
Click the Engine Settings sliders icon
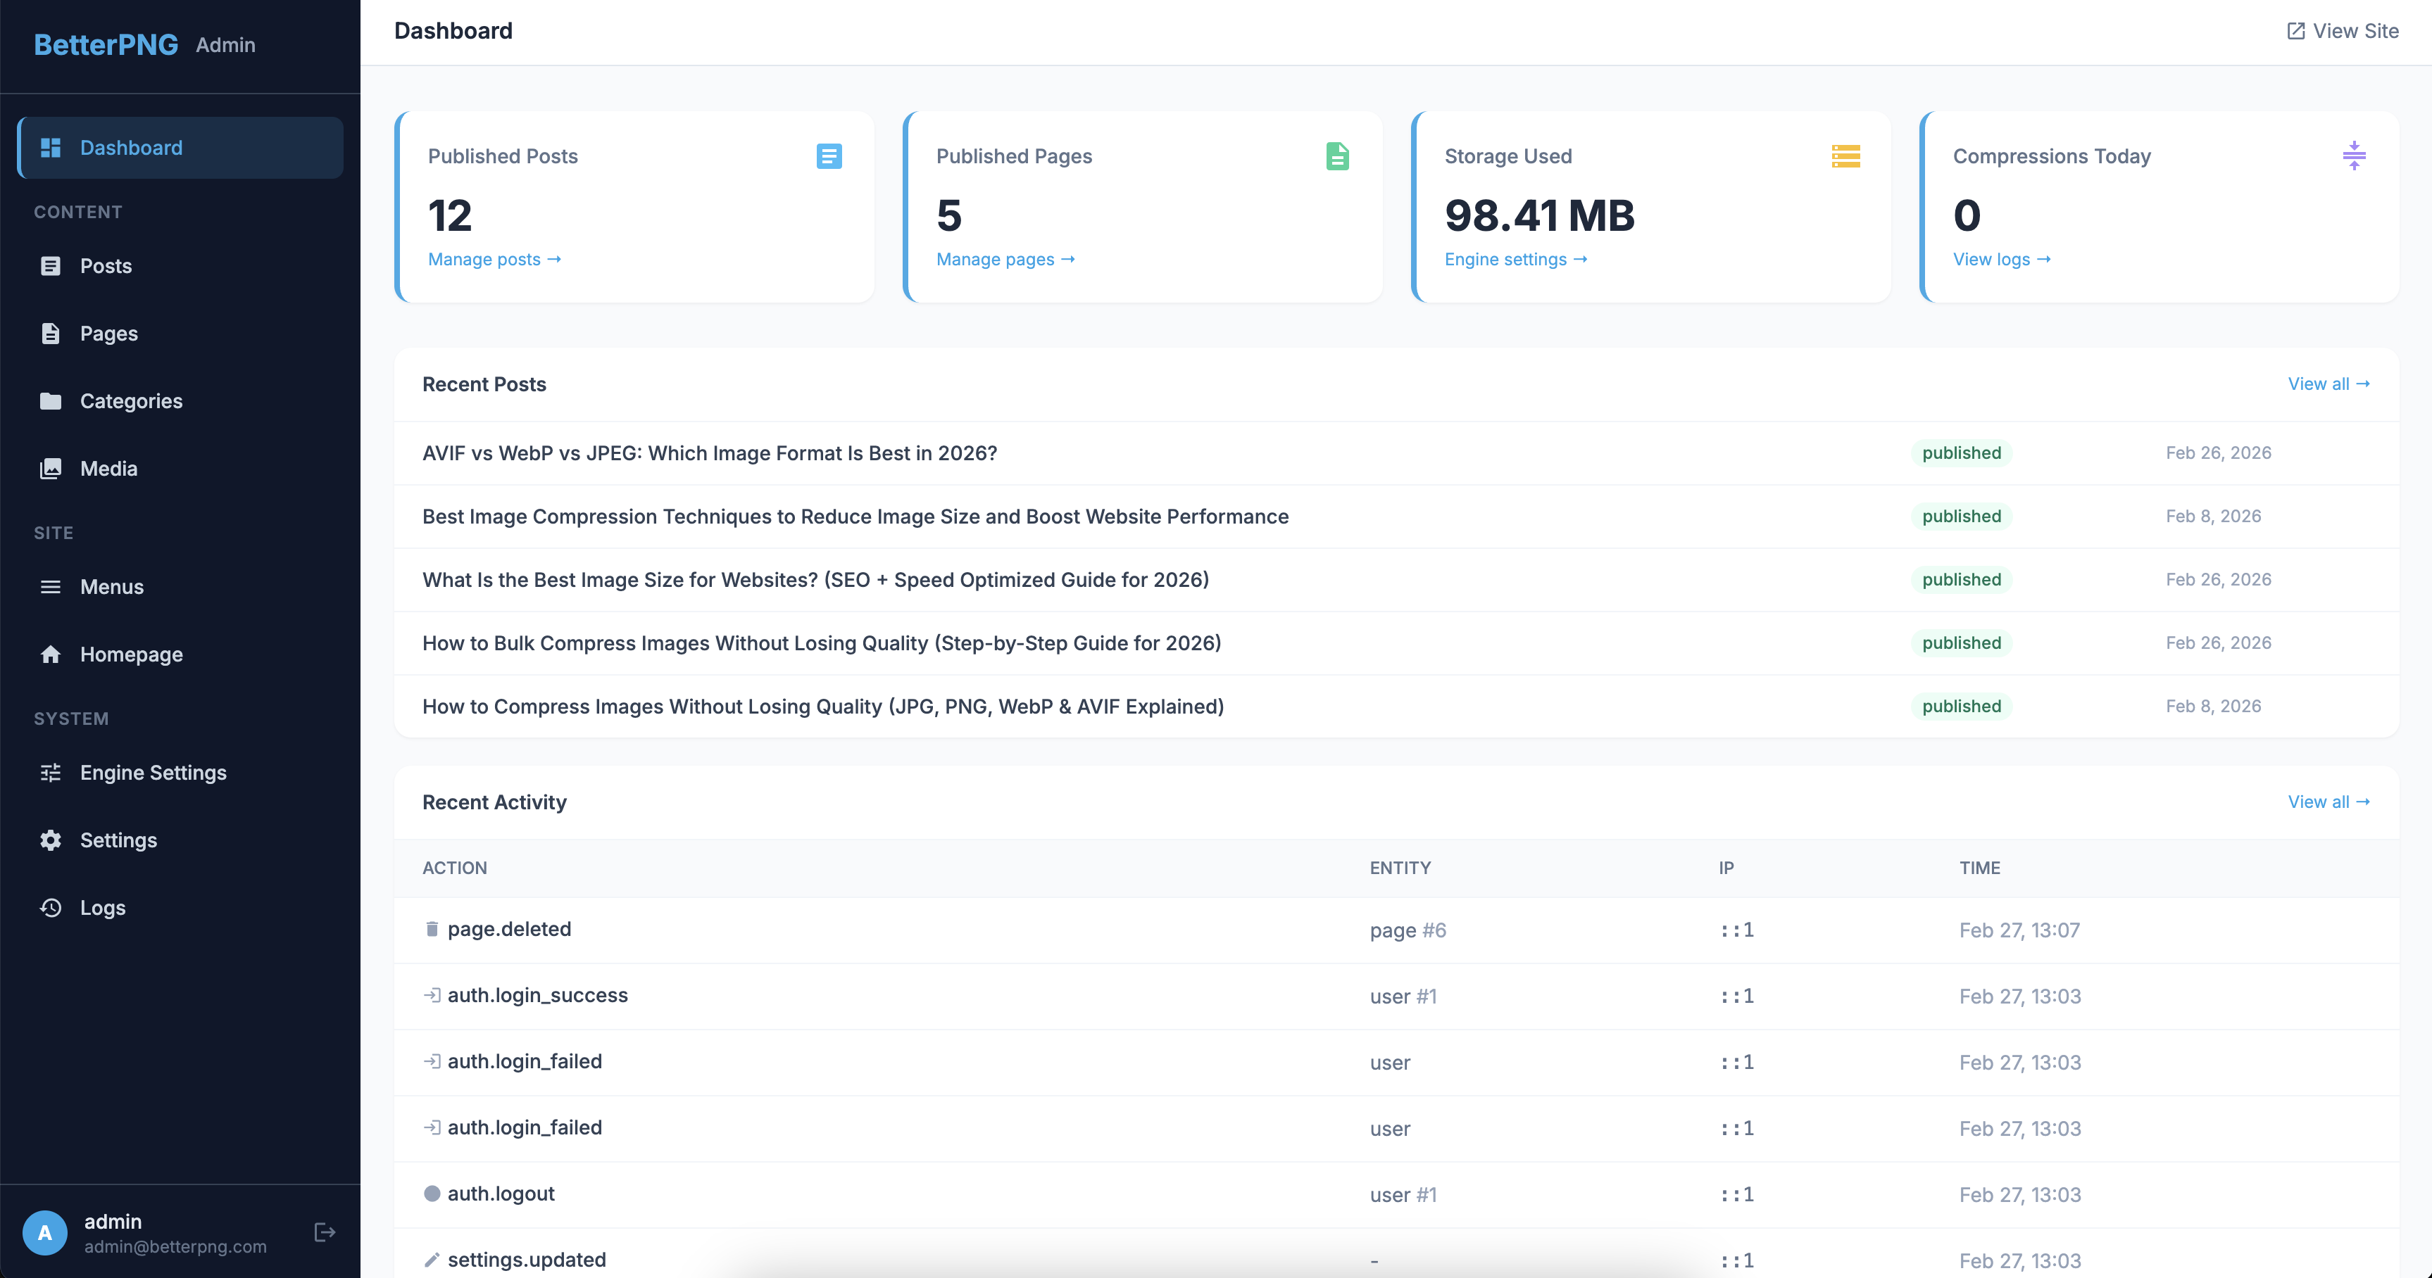coord(51,772)
